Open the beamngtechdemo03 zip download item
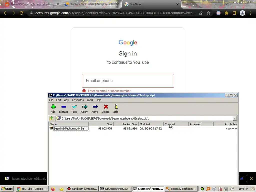Screen dimensions: 256x192 point(26,178)
